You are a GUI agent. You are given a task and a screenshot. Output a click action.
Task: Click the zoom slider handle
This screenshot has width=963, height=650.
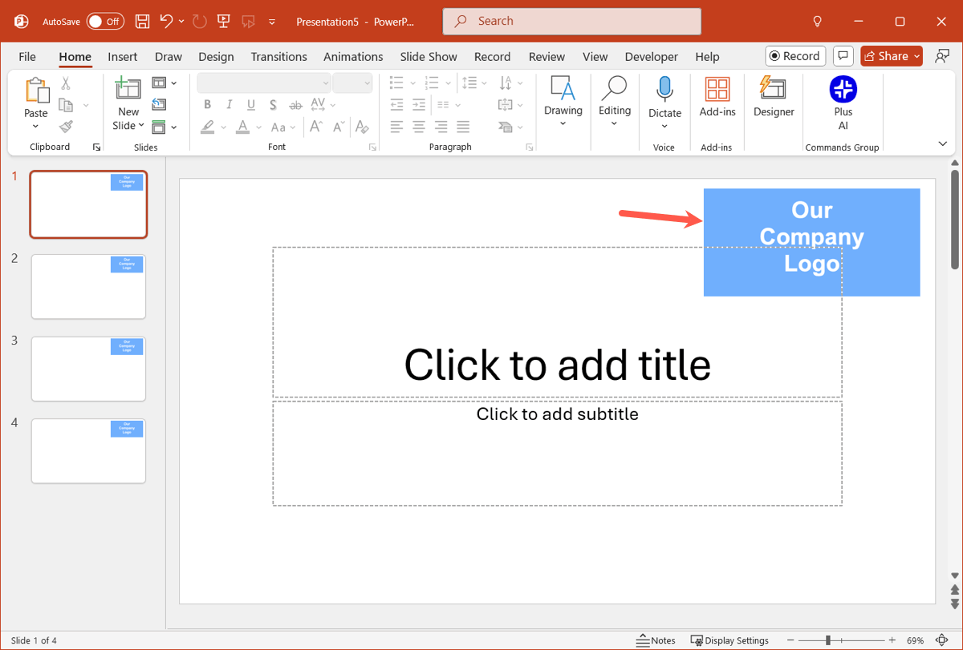click(828, 640)
